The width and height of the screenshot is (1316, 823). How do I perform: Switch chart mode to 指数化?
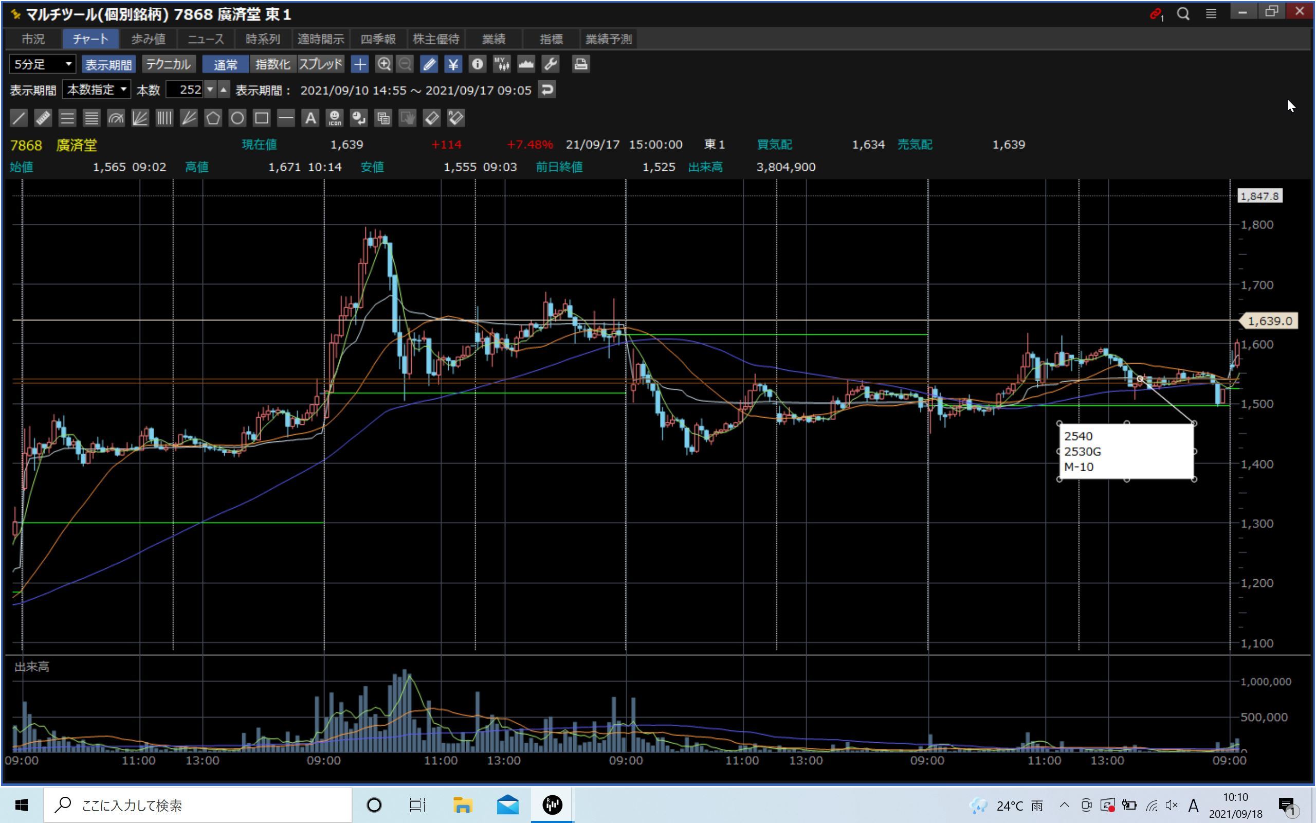272,64
